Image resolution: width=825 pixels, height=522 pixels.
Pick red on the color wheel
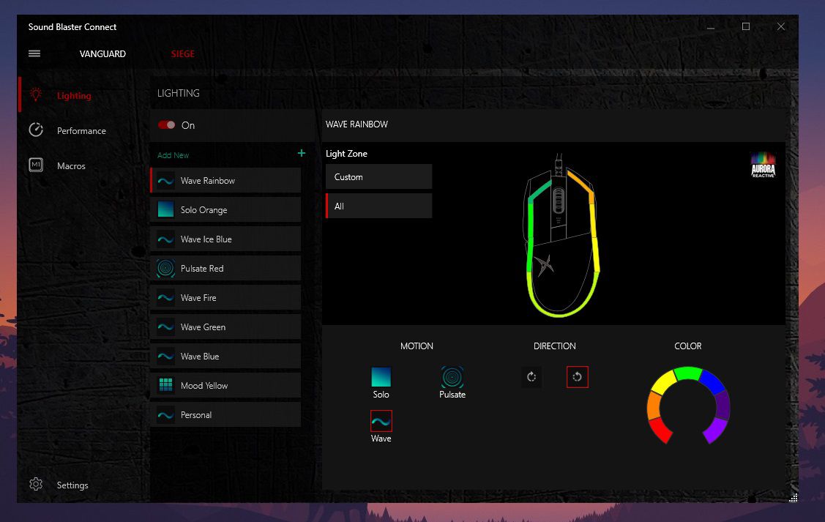pos(660,430)
